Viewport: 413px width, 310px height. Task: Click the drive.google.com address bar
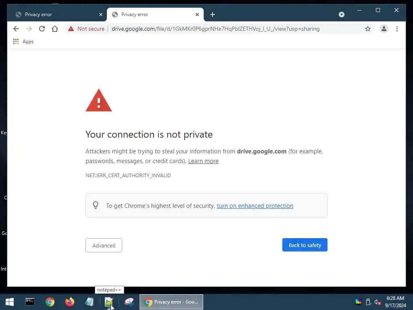(215, 29)
